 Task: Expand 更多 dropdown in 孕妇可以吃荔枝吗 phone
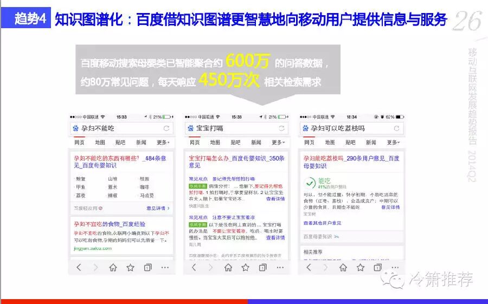point(394,143)
